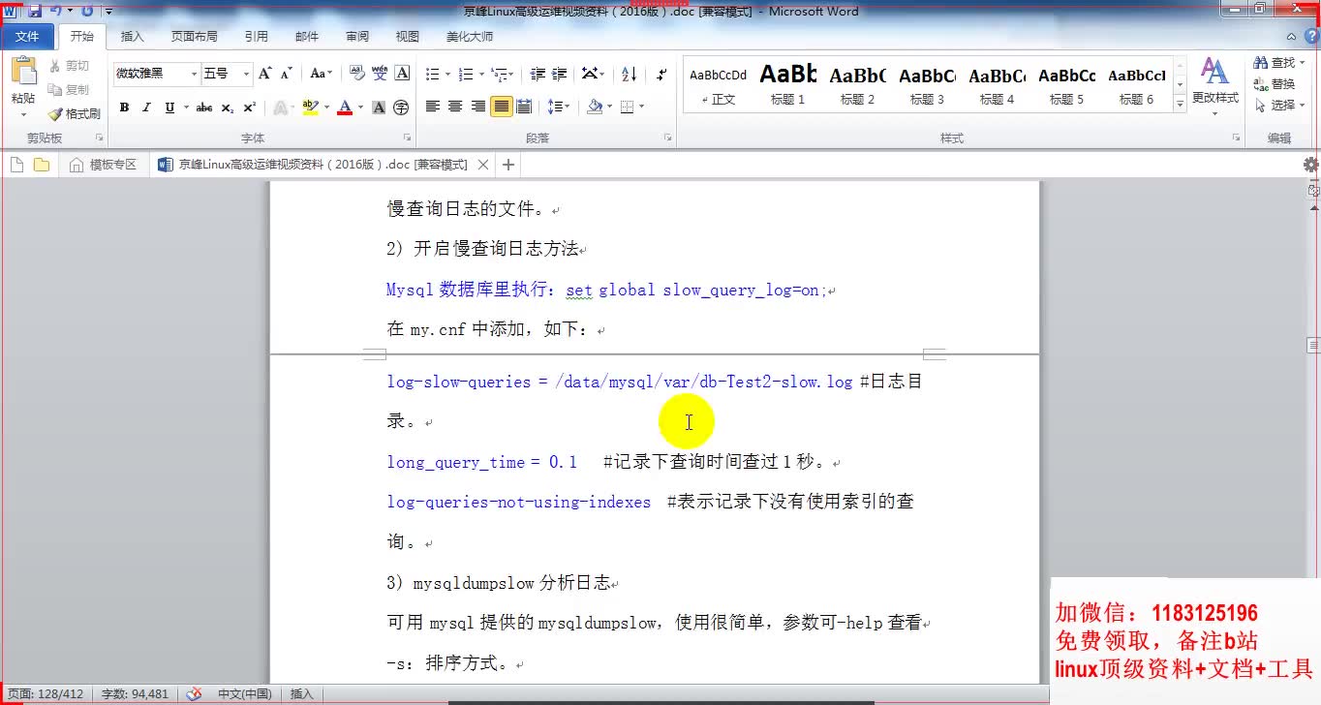This screenshot has height=705, width=1321.
Task: Switch to the 引用 (References) tab
Action: (257, 37)
